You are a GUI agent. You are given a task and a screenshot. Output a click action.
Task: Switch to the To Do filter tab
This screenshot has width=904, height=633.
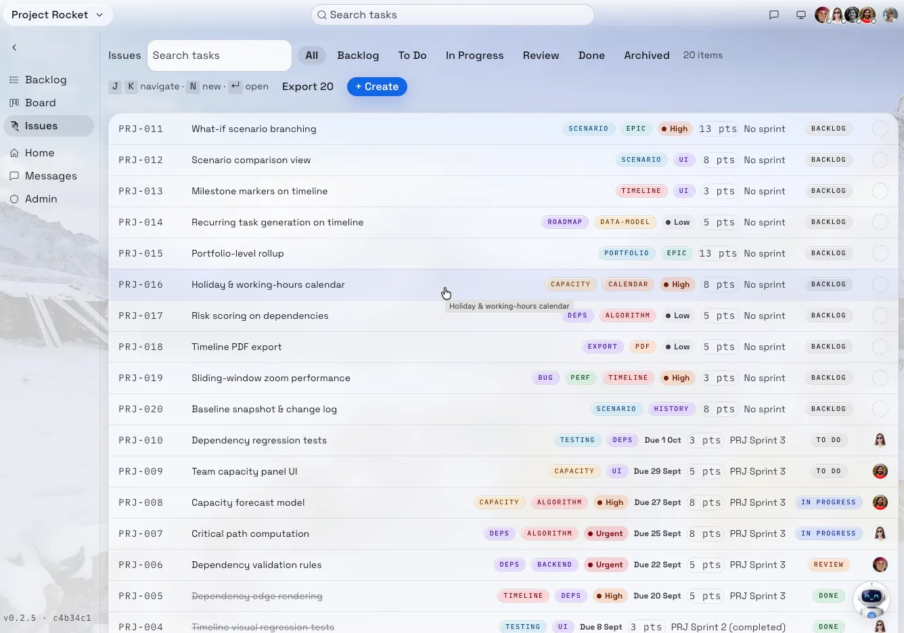pos(412,56)
